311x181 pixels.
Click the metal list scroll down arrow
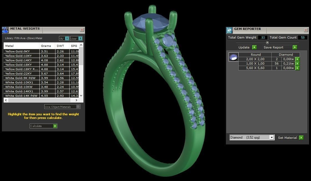pos(81,96)
